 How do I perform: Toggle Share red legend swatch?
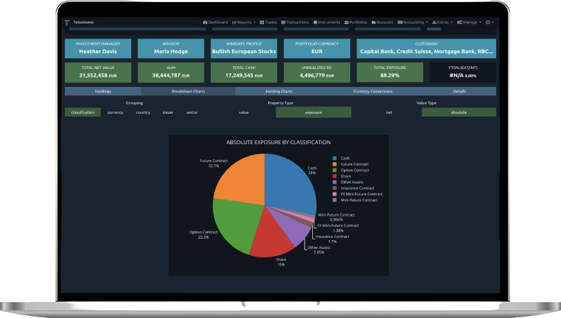[334, 176]
